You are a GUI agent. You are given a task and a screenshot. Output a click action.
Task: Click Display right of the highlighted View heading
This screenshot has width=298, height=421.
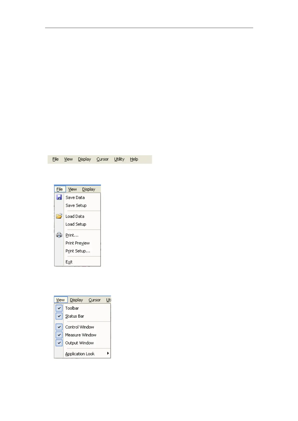(76, 300)
